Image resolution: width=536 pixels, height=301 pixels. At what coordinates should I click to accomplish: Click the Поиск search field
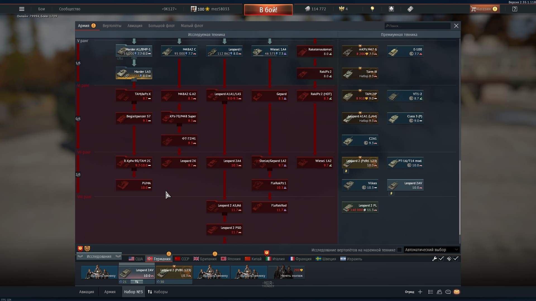[x=417, y=26]
